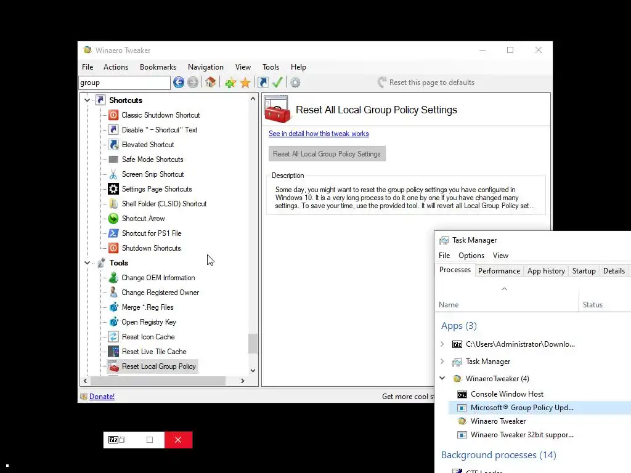Select Change Registered Owner in the tree
631x473 pixels.
(160, 293)
